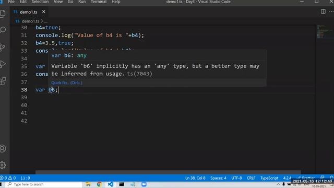
Task: Close the demo1.ts tab
Action: 44,11
